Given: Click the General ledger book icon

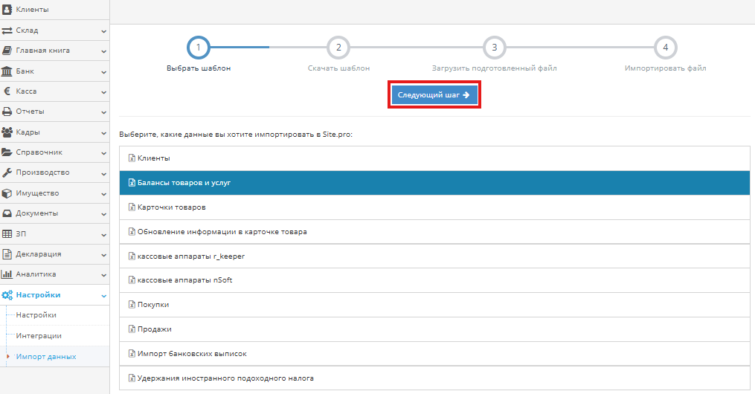Looking at the screenshot, I should [x=7, y=51].
